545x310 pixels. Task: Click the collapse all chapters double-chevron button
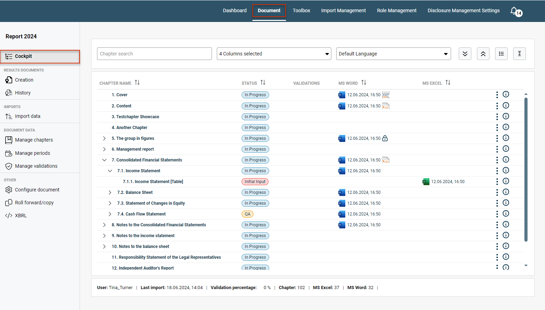click(x=483, y=54)
